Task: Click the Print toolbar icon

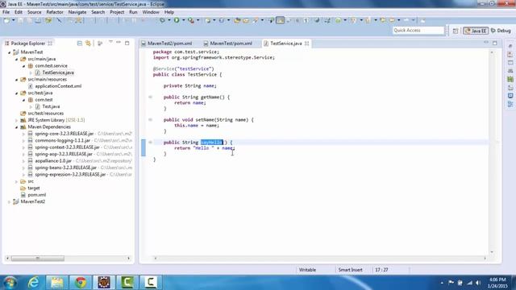Action: (x=38, y=21)
